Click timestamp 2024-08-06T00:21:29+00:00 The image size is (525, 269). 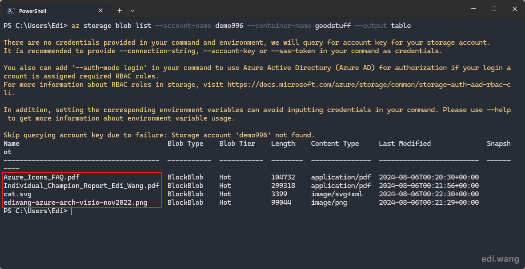tap(429, 203)
